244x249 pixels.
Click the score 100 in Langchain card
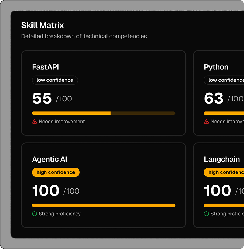point(218,191)
